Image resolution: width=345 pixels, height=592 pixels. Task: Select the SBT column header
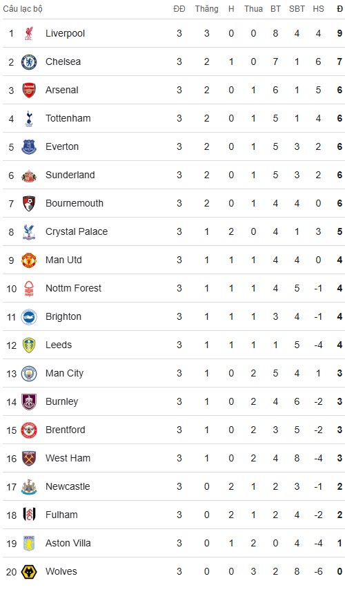tap(297, 9)
